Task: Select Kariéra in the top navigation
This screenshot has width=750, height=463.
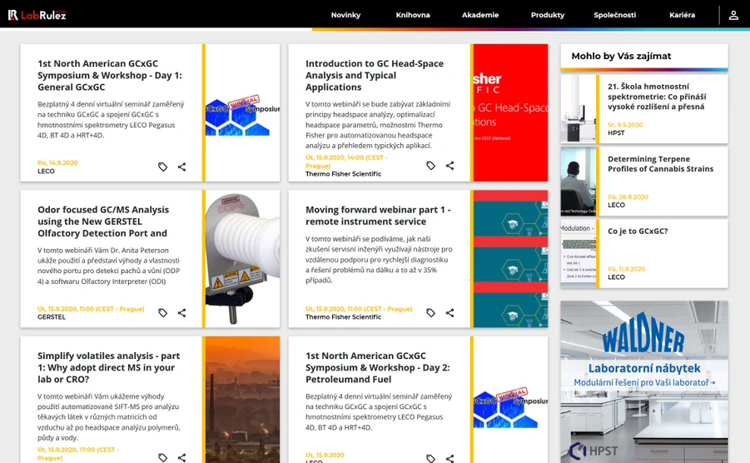Action: pyautogui.click(x=682, y=15)
